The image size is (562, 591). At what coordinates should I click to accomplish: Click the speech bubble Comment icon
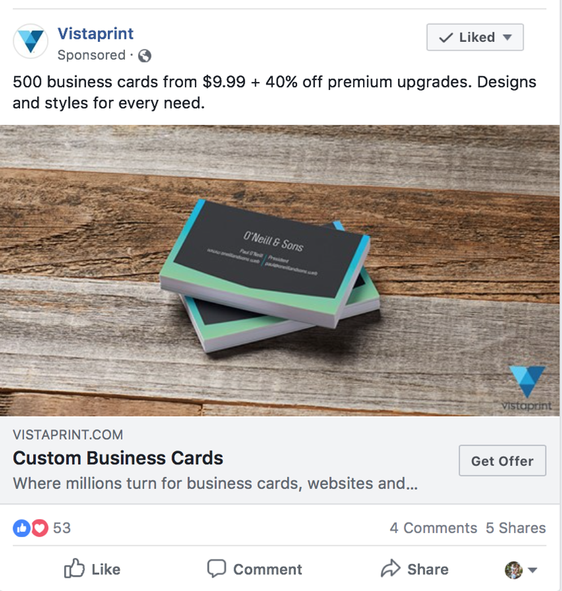coord(217,569)
